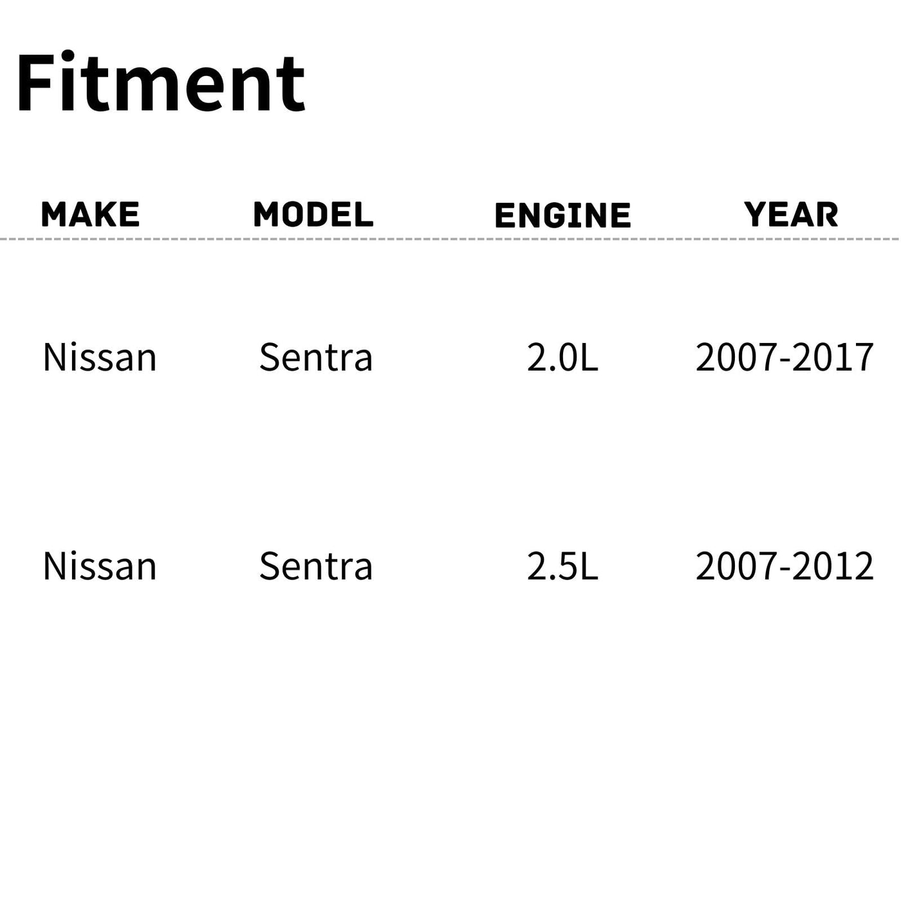901x901 pixels.
Task: Select the YEAR column header
Action: point(791,214)
